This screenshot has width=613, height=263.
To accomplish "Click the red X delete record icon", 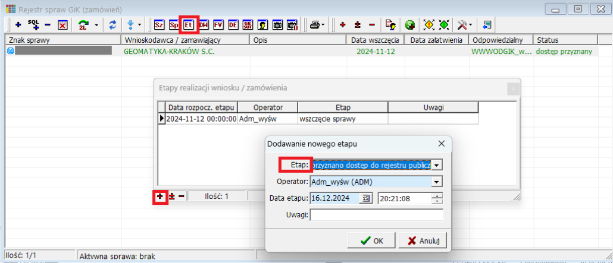I will coord(62,25).
